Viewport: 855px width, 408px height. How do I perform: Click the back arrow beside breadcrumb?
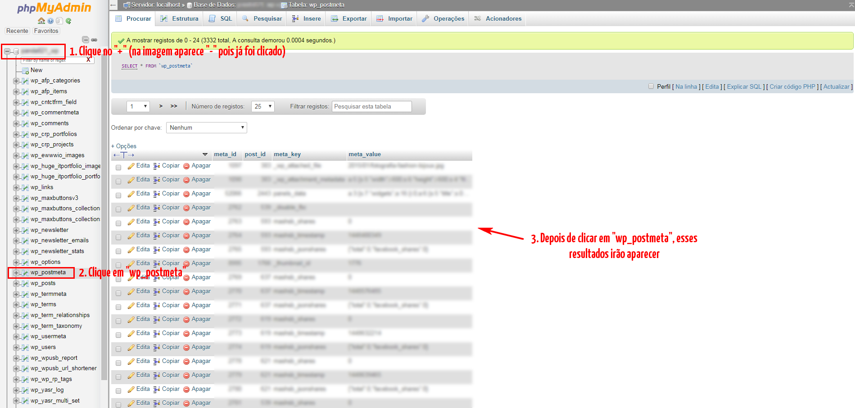113,5
